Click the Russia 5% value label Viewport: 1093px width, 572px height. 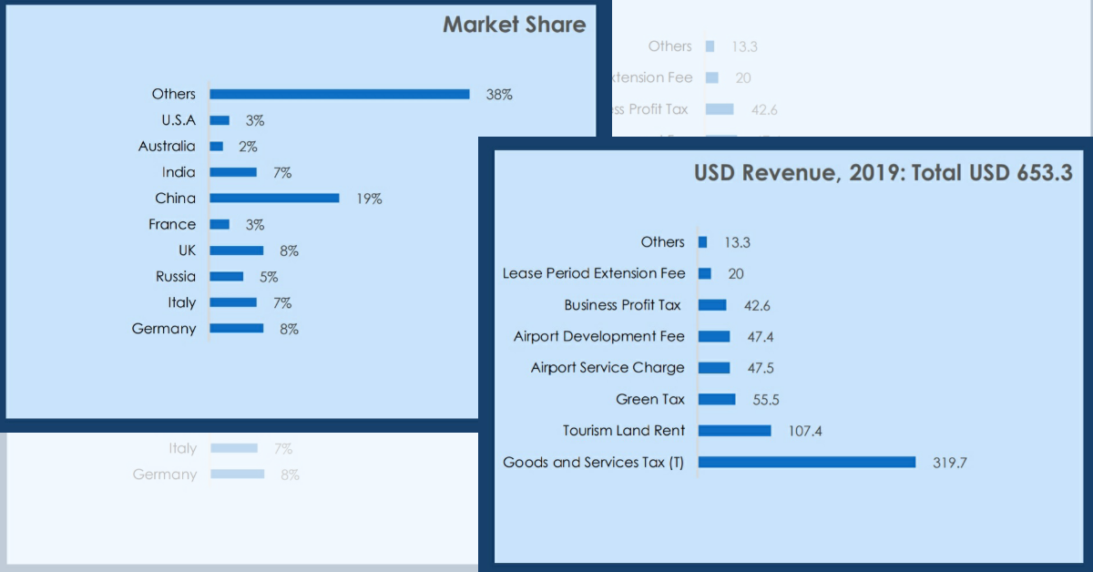(x=268, y=277)
